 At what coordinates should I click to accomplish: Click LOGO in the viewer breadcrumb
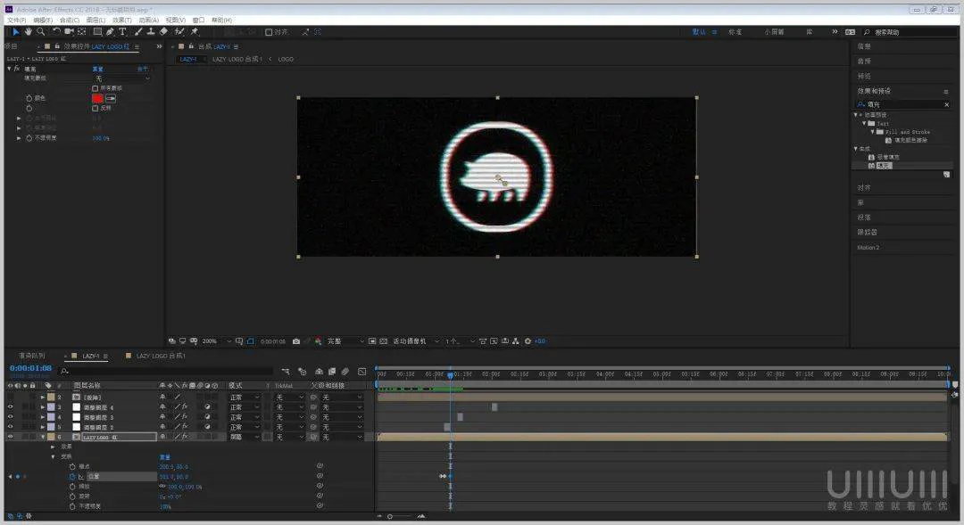coord(286,59)
